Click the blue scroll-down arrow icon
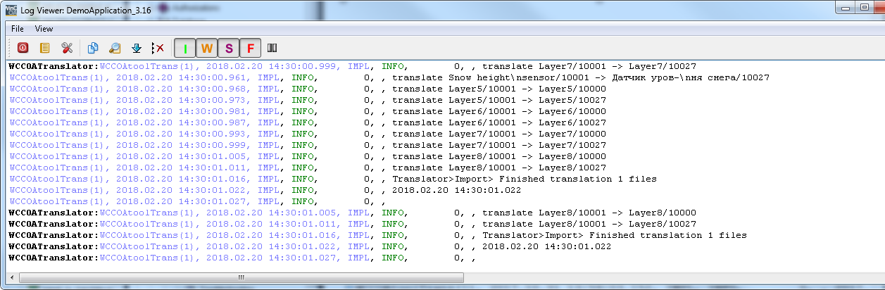 [137, 48]
